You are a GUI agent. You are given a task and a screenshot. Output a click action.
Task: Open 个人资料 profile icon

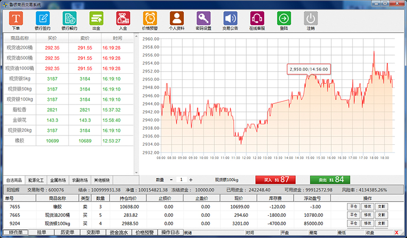176,19
